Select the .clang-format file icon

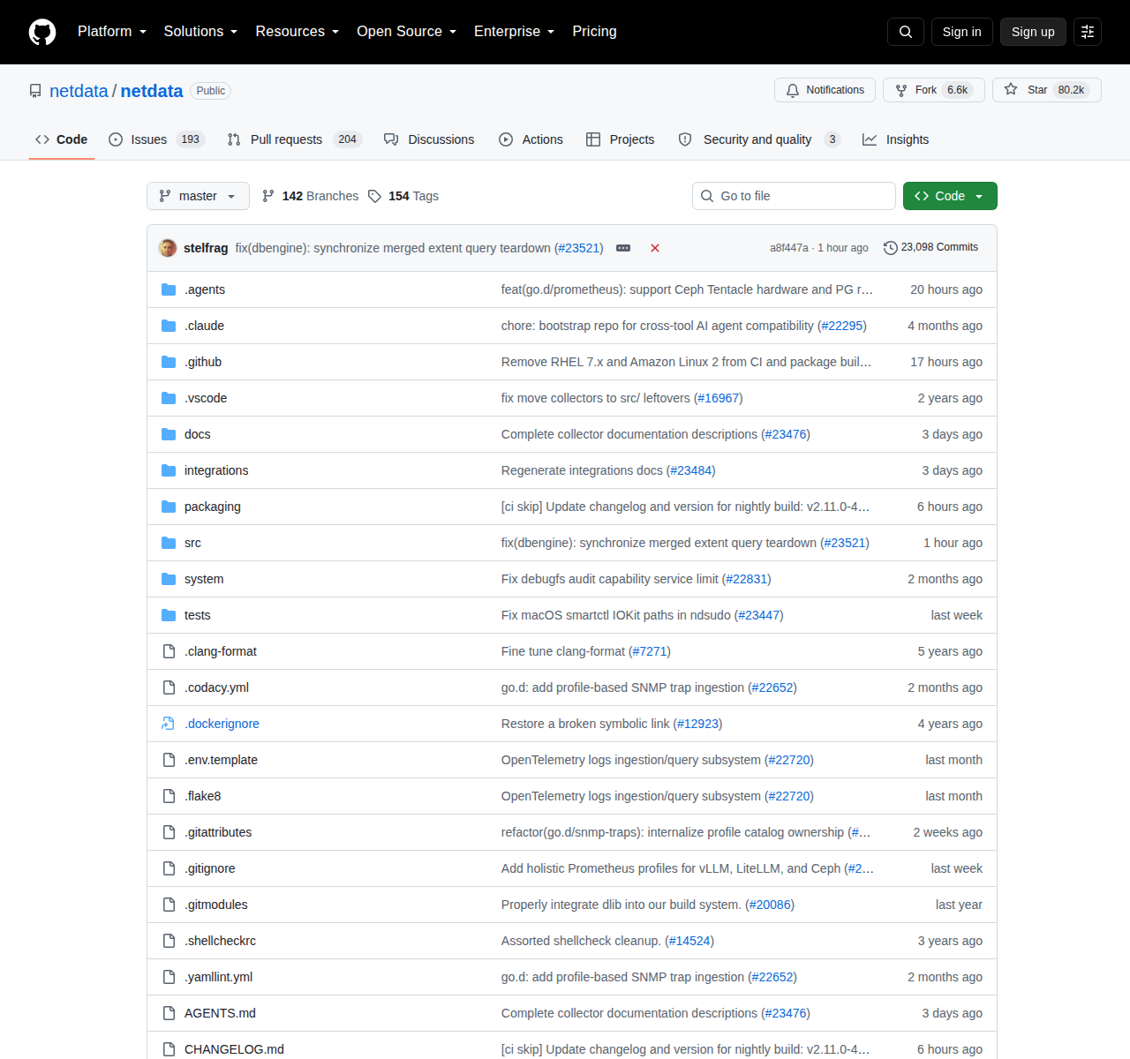click(169, 651)
